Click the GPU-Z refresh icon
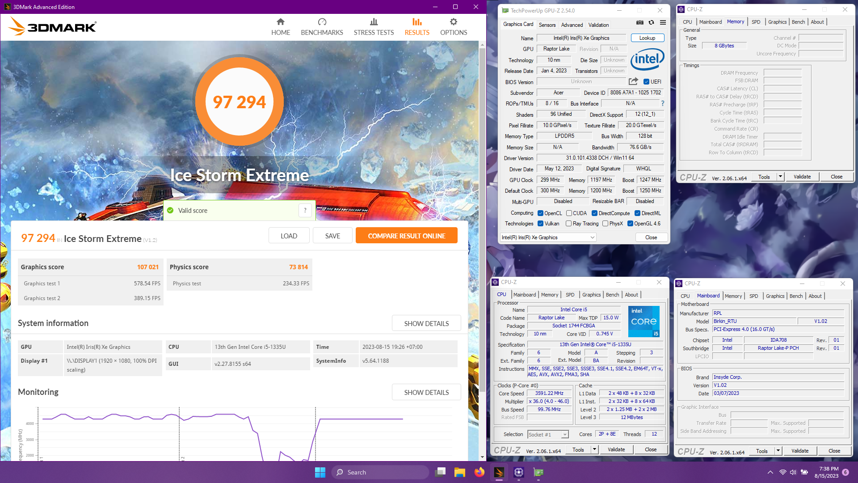This screenshot has width=858, height=483. [652, 22]
